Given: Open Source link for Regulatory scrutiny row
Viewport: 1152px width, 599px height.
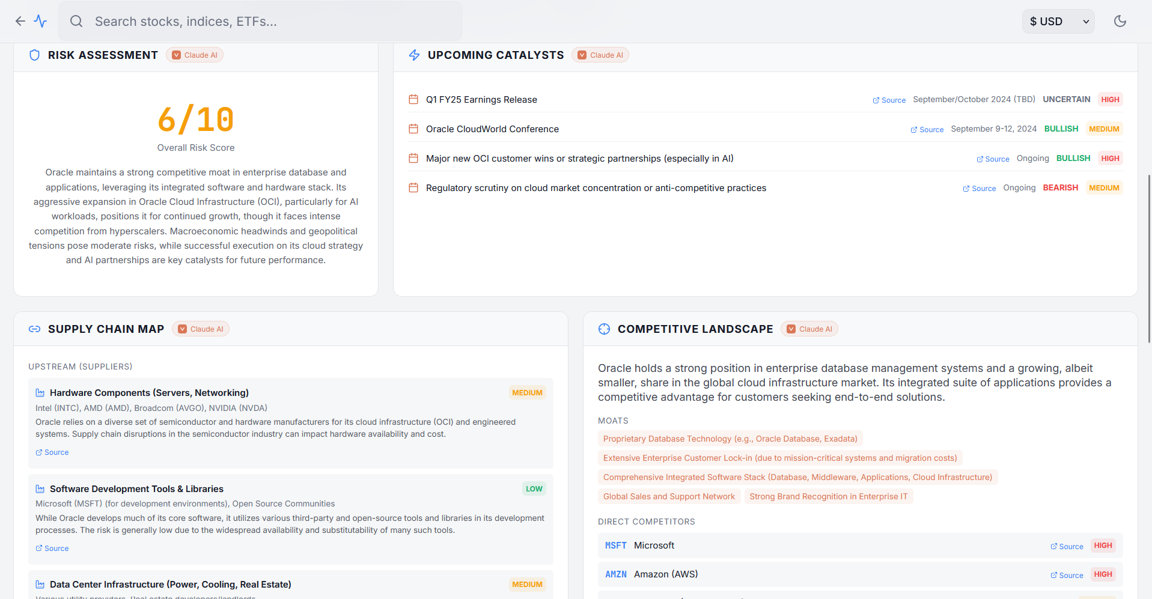Looking at the screenshot, I should pos(980,189).
